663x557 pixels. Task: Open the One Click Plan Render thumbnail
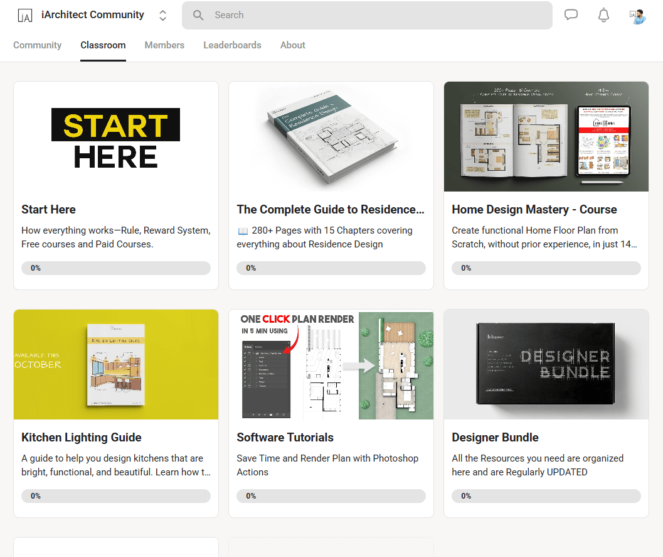coord(331,365)
